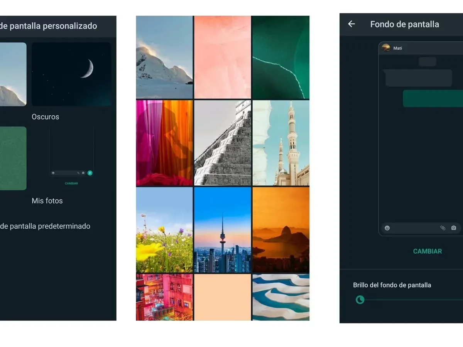Select the solid peach color wallpaper

pos(222,297)
